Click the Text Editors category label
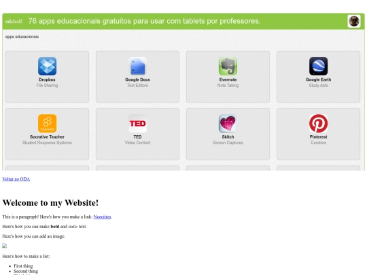Image resolution: width=367 pixels, height=275 pixels. coord(137,86)
